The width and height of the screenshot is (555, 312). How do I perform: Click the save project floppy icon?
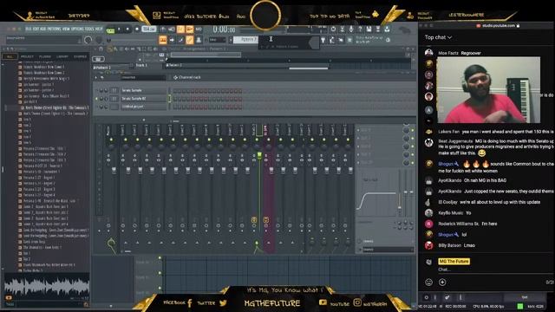[369, 29]
